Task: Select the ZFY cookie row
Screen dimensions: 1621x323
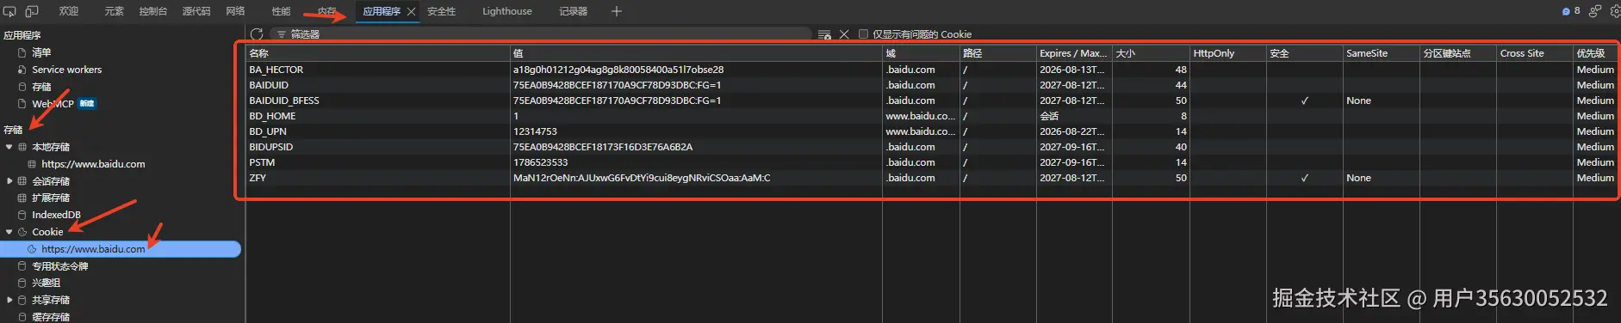Action: click(x=932, y=178)
